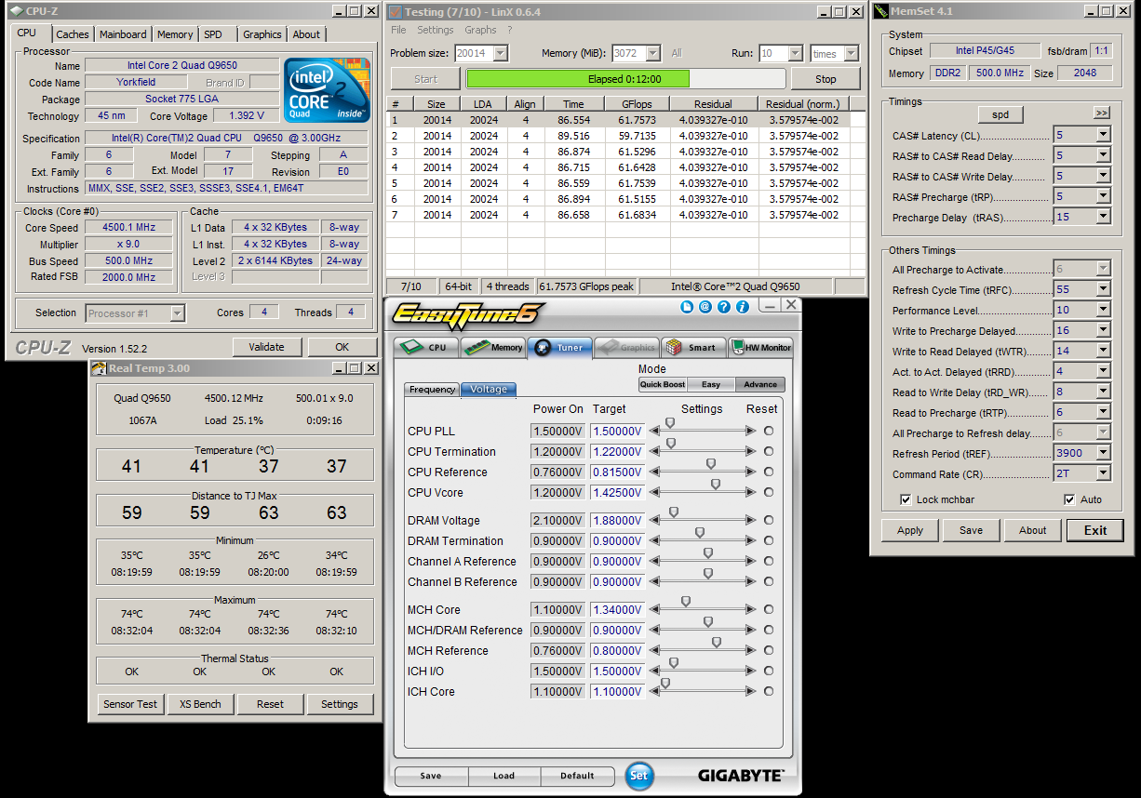Click the reset circle for CPU Reference
The height and width of the screenshot is (798, 1141).
click(x=769, y=472)
